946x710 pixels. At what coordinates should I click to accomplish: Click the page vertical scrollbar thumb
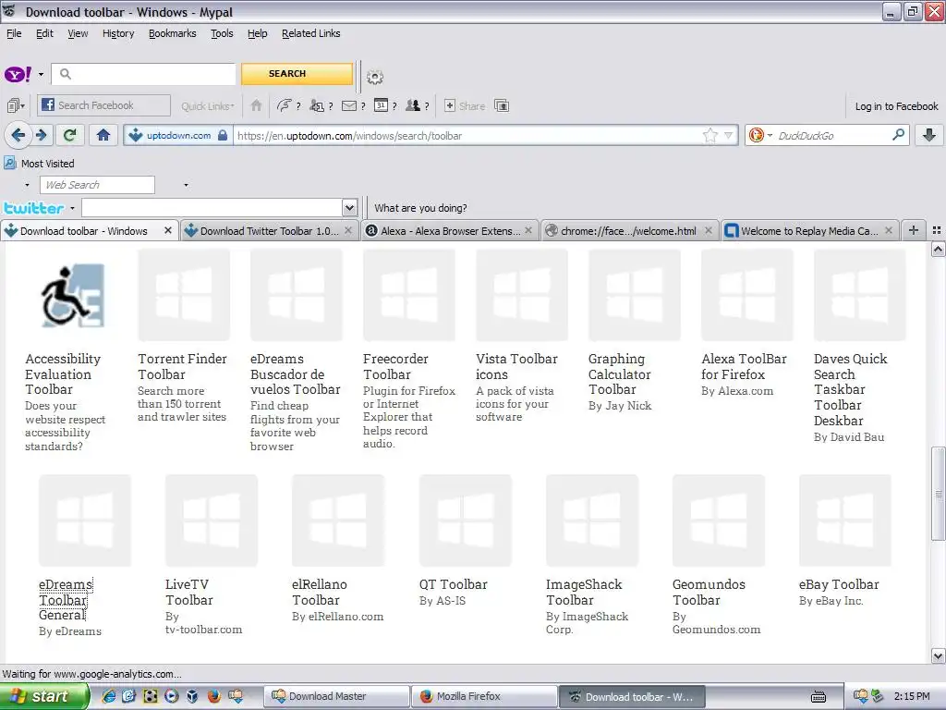(938, 494)
